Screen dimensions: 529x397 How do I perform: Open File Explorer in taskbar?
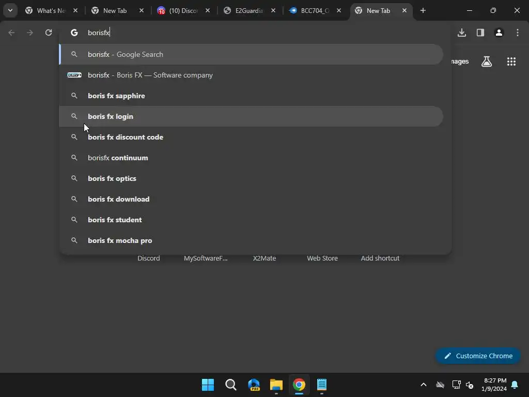[x=276, y=385]
